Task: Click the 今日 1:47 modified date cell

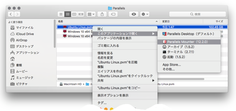Action: (168, 27)
